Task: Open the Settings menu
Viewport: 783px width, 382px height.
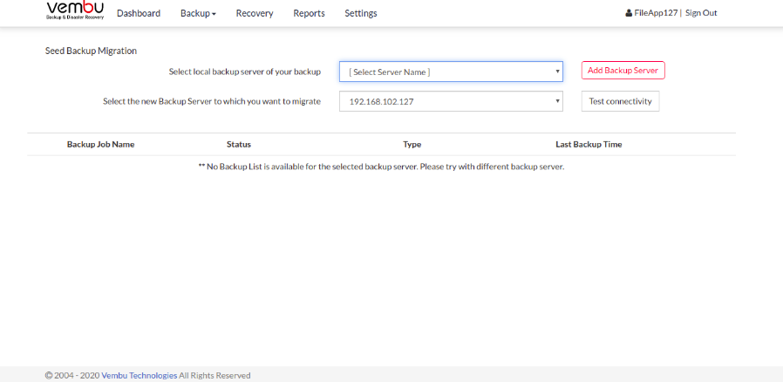Action: click(360, 13)
